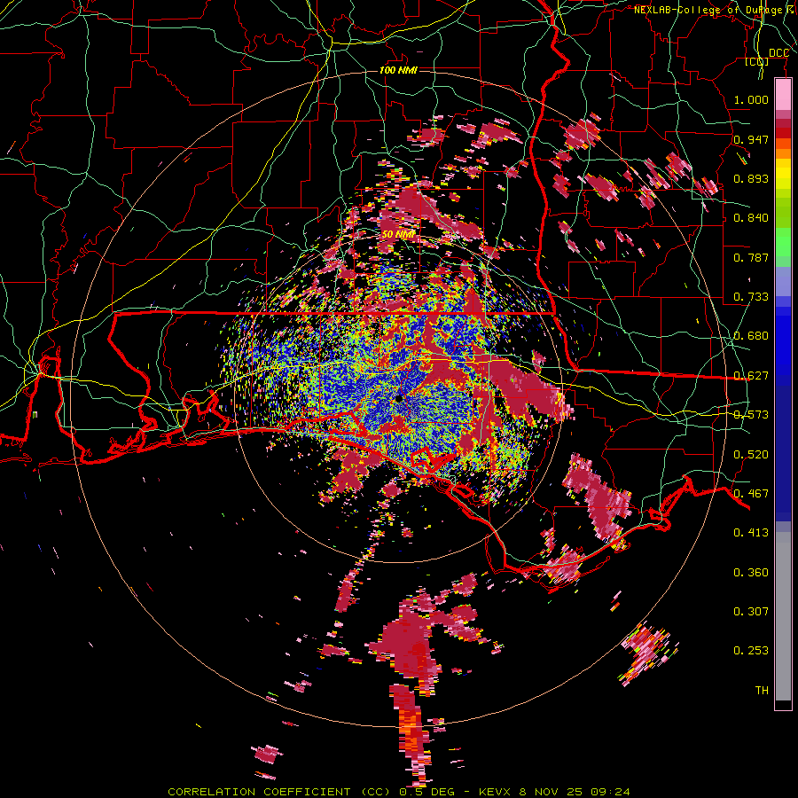Pick the light pink color bar segment beside 1.000

tap(783, 95)
